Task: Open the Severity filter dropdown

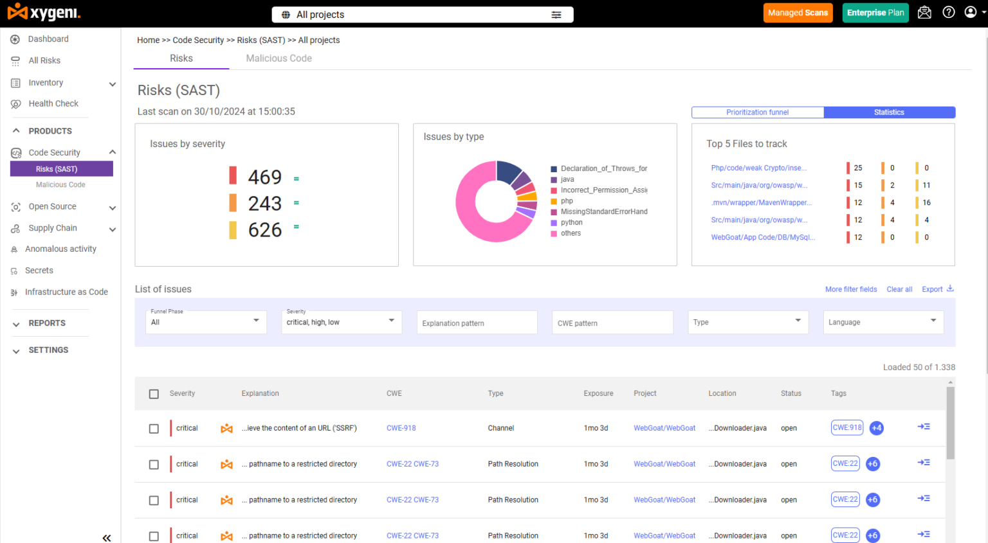Action: click(x=341, y=321)
